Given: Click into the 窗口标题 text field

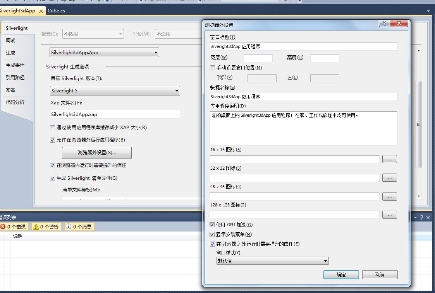Looking at the screenshot, I should pyautogui.click(x=303, y=46).
